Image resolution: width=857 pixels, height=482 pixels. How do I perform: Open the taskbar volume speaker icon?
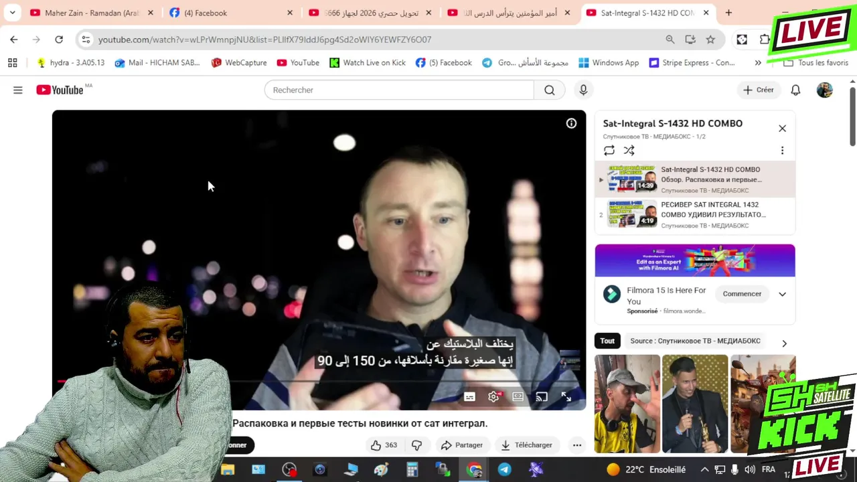(x=749, y=470)
